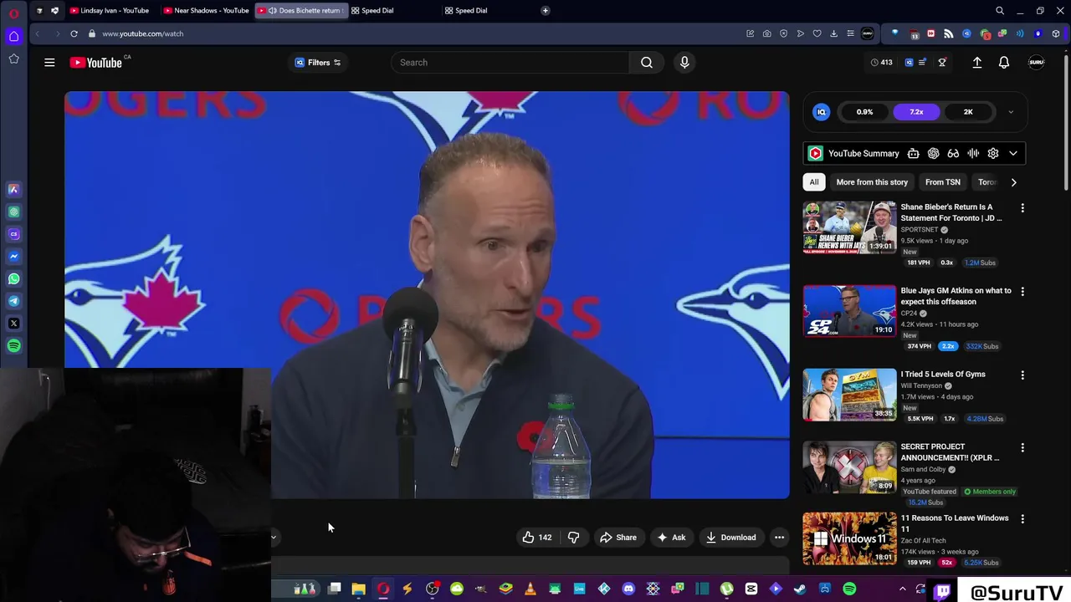The image size is (1071, 602).
Task: Add page to bookmarks with heart icon
Action: [817, 33]
